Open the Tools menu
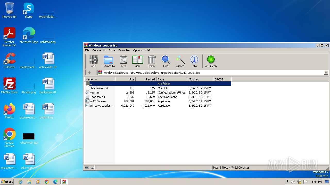330x185 pixels. click(112, 50)
